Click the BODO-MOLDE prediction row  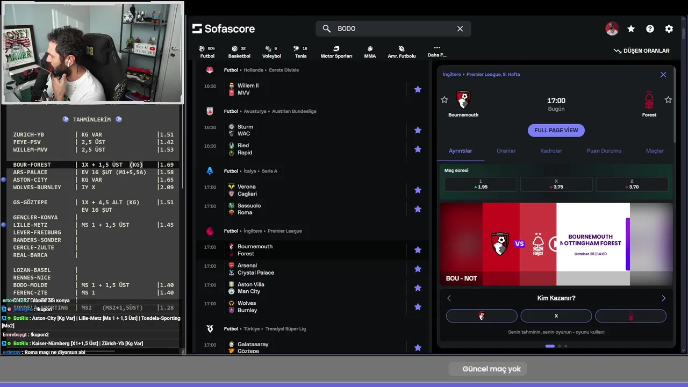[x=92, y=285]
